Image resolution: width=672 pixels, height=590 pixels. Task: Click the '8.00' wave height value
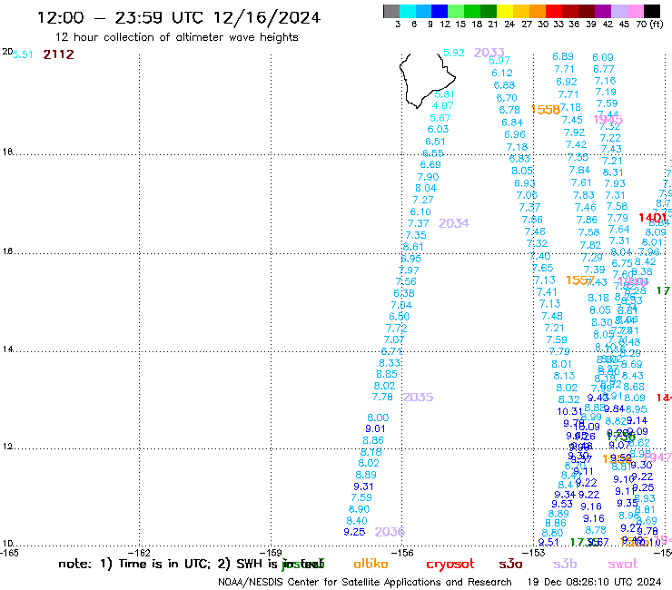point(378,418)
